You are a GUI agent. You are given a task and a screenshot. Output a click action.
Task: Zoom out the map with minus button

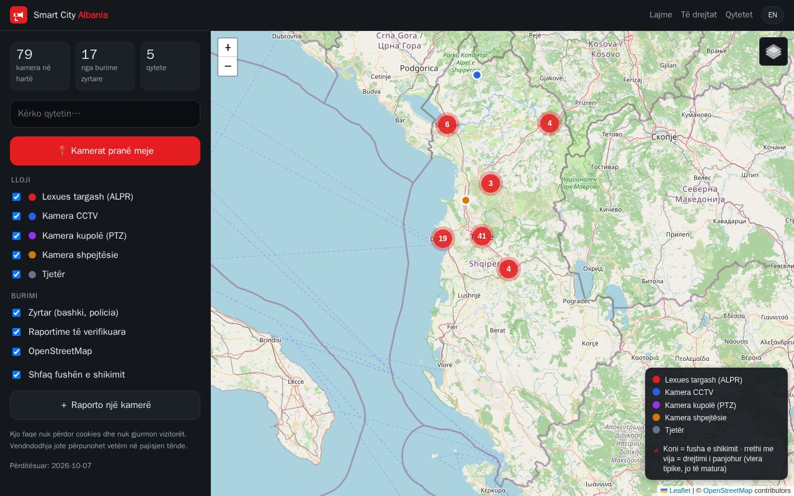228,66
